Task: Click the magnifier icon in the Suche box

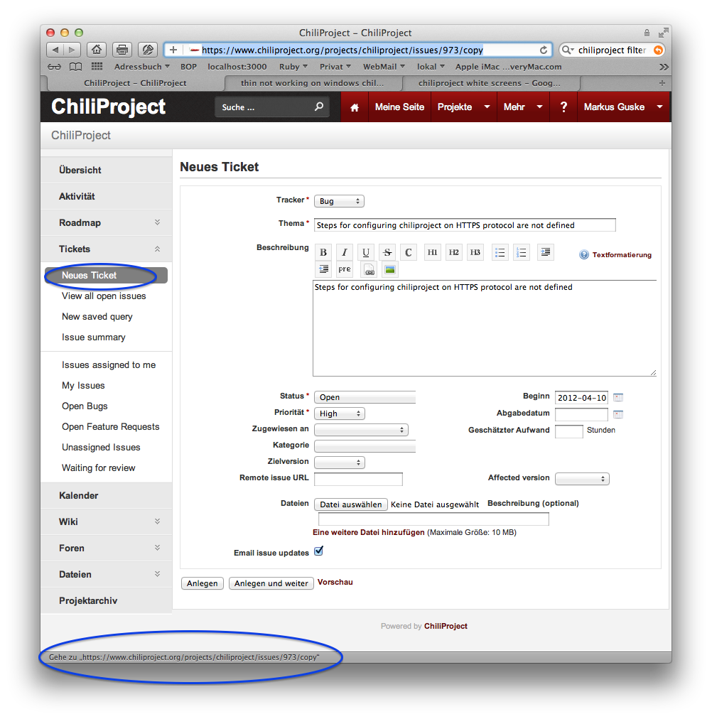Action: (319, 107)
